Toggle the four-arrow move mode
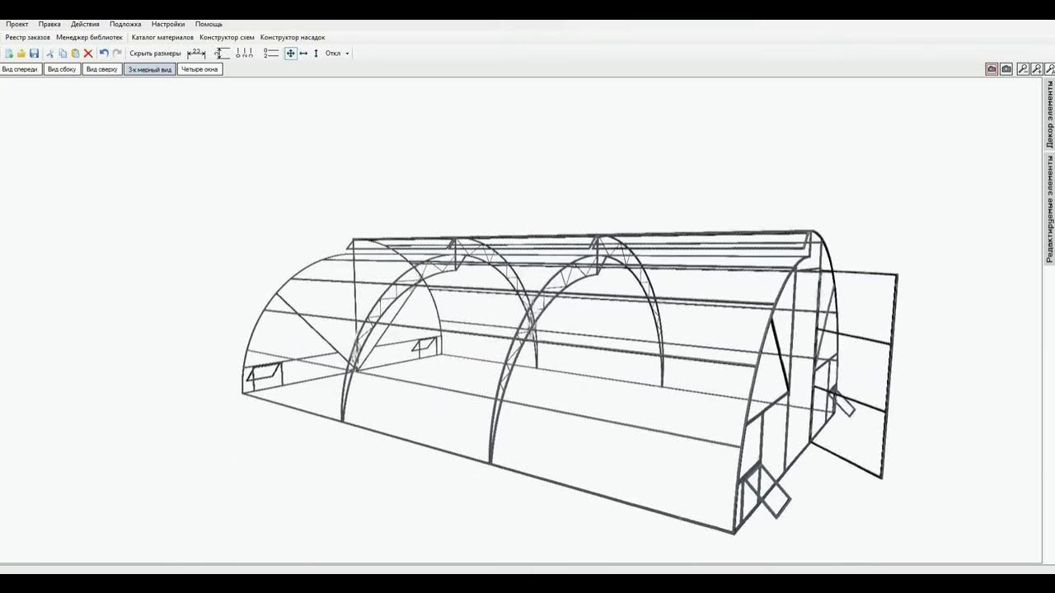1055x593 pixels. click(x=290, y=53)
